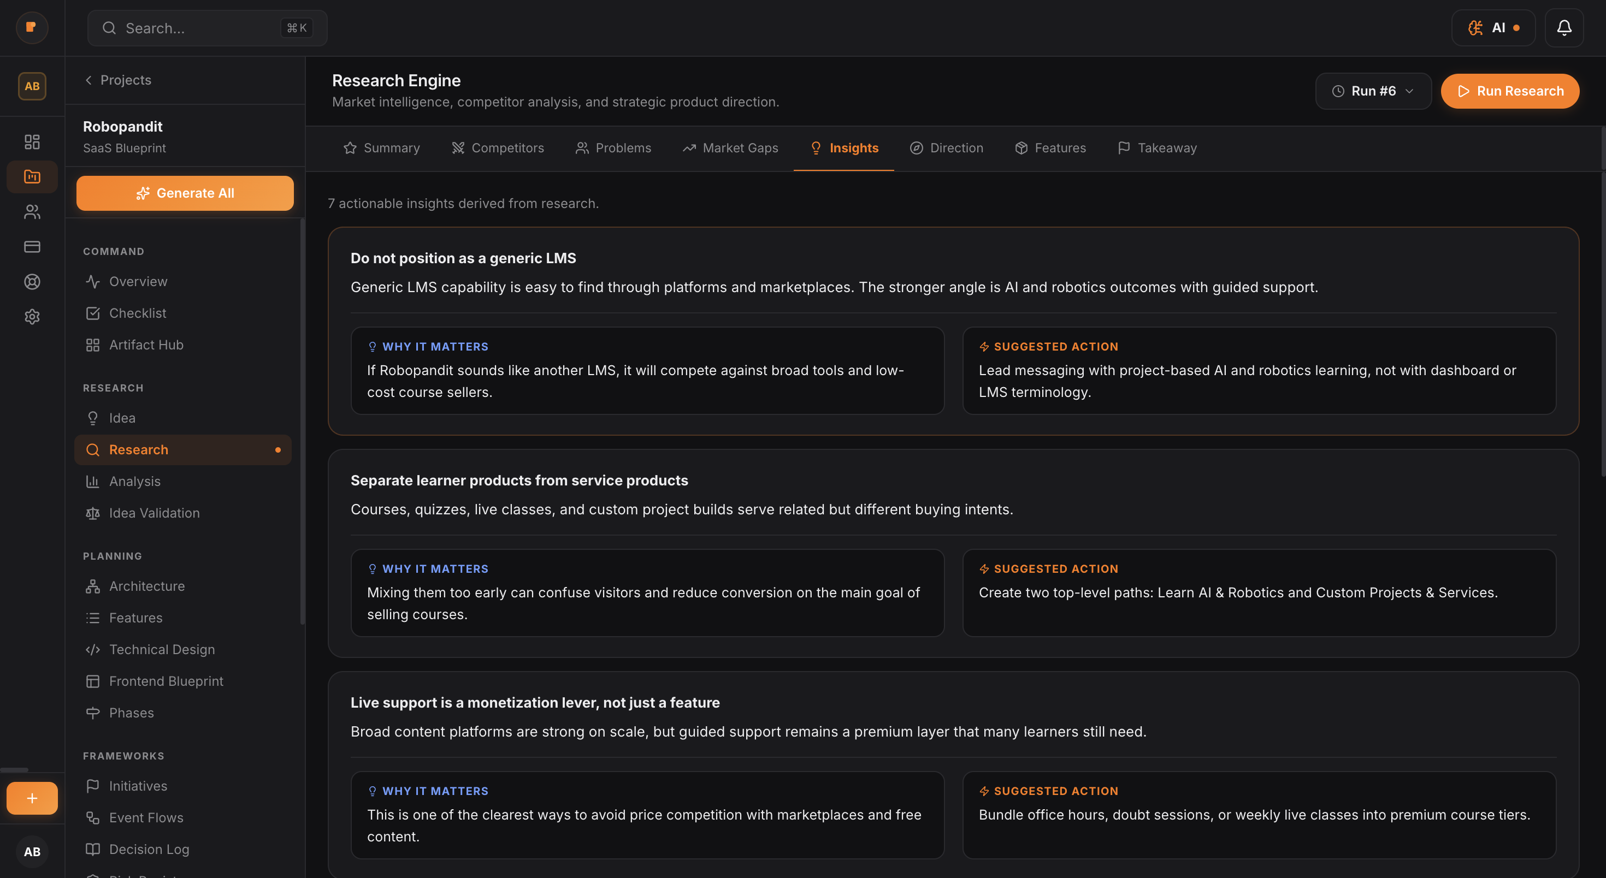Open the Idea Validation research section
This screenshot has width=1606, height=878.
click(154, 513)
